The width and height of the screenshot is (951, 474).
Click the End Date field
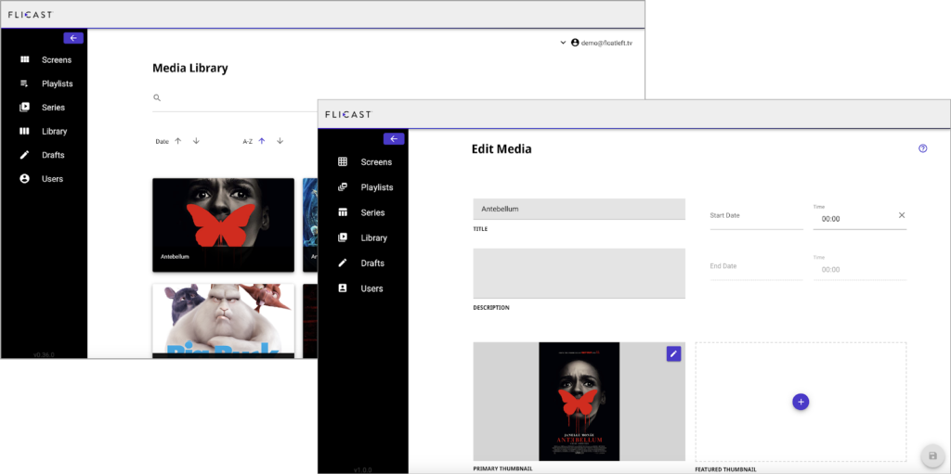tap(756, 267)
